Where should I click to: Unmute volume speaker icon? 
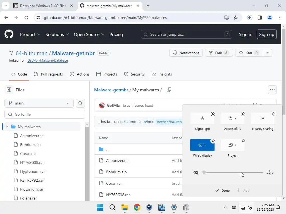coord(196,172)
